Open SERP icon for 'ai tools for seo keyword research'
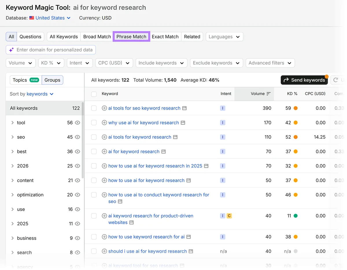 coord(184,108)
